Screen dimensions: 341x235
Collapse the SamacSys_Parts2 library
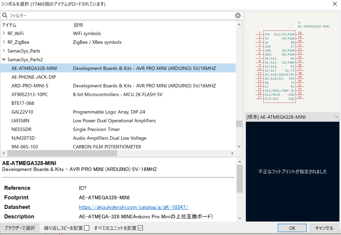4,60
